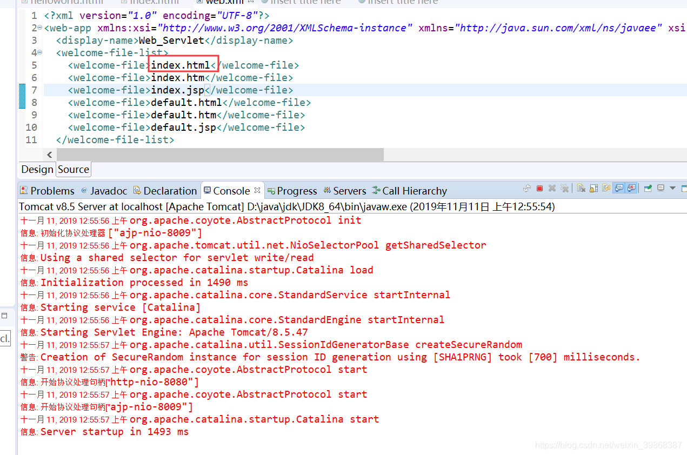
Task: Click the Display Selected Console monitor icon
Action: coord(661,188)
